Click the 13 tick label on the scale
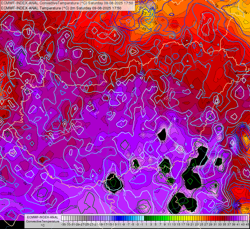The width and height of the screenshot is (250, 229). (174, 225)
